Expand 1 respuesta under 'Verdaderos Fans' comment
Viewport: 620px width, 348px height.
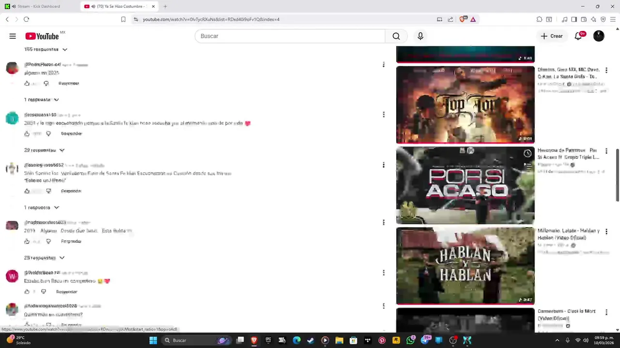pyautogui.click(x=41, y=208)
